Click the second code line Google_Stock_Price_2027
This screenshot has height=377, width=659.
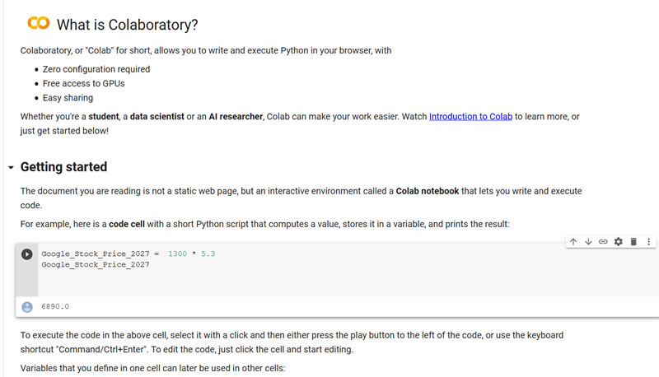[96, 265]
